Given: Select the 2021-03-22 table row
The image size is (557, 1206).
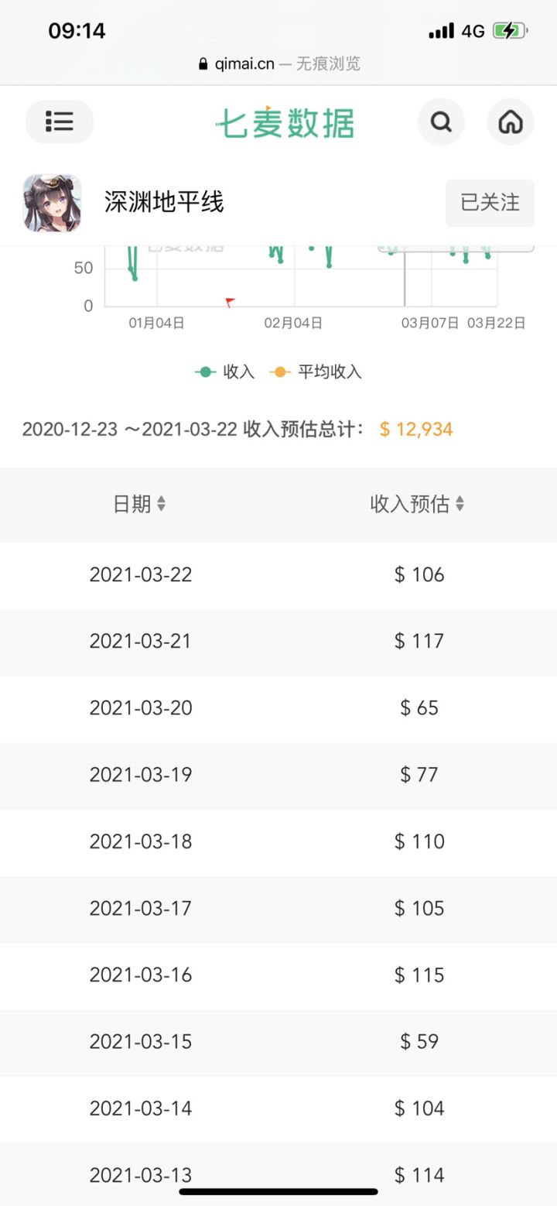Looking at the screenshot, I should [278, 575].
